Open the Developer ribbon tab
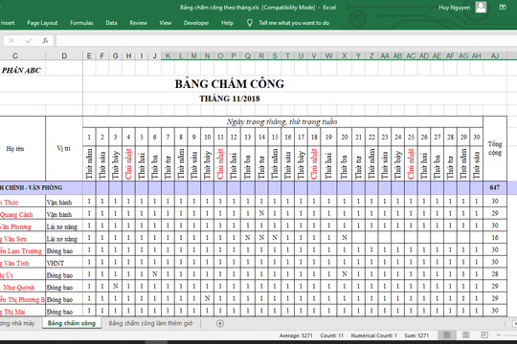Image resolution: width=517 pixels, height=344 pixels. [196, 23]
